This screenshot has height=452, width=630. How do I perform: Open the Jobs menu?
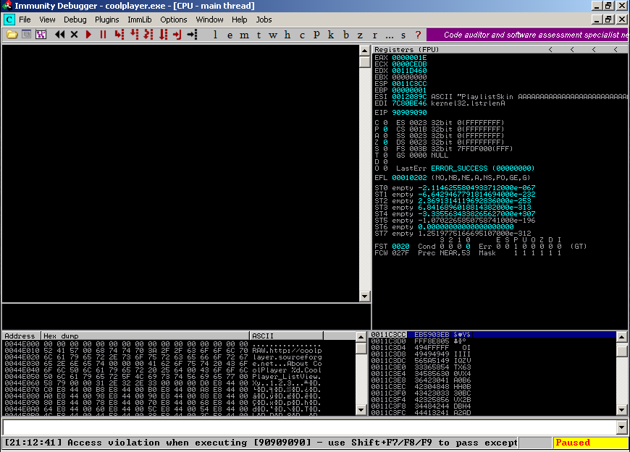coord(264,20)
